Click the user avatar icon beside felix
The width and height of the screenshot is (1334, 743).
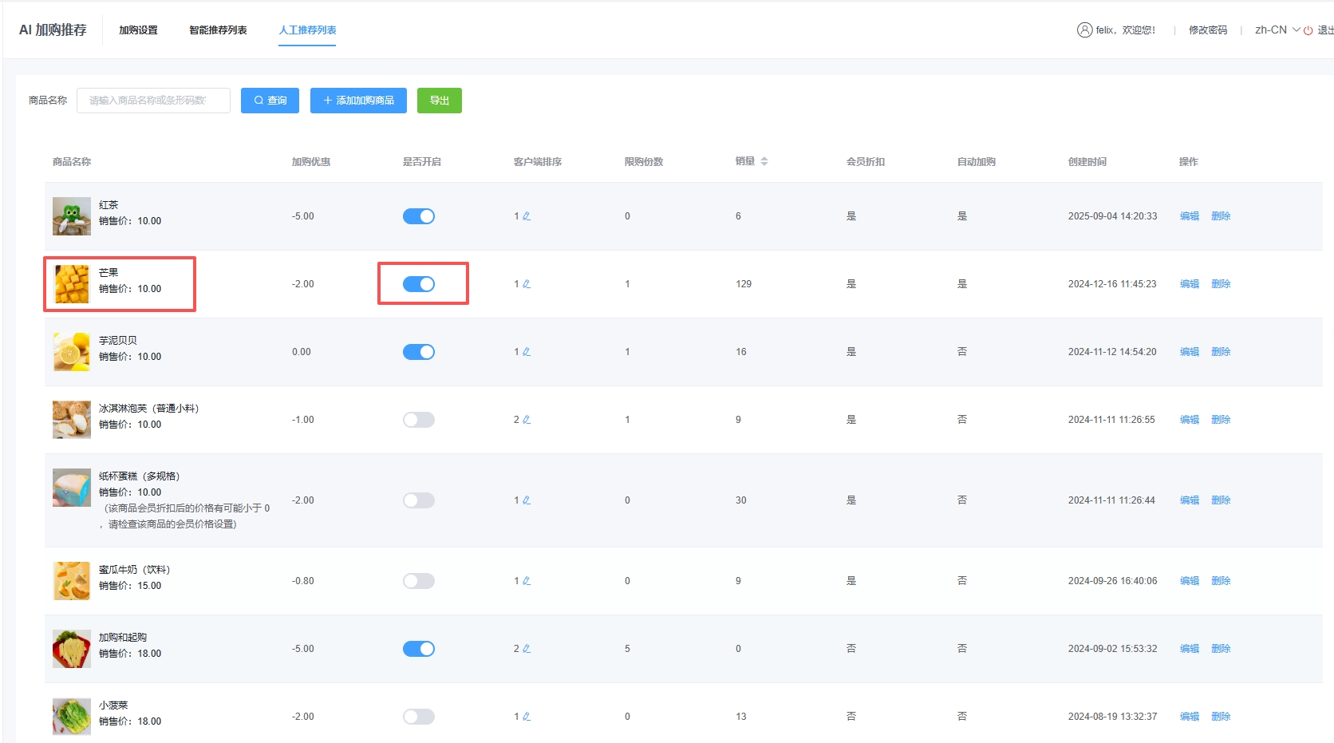point(1084,30)
